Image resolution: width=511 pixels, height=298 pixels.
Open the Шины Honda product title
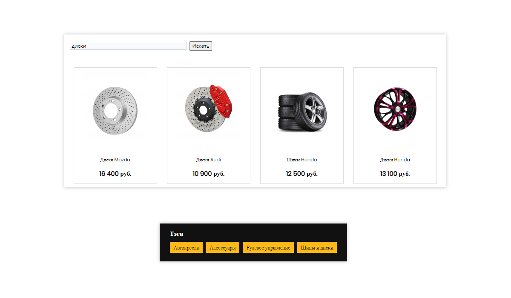pyautogui.click(x=302, y=160)
